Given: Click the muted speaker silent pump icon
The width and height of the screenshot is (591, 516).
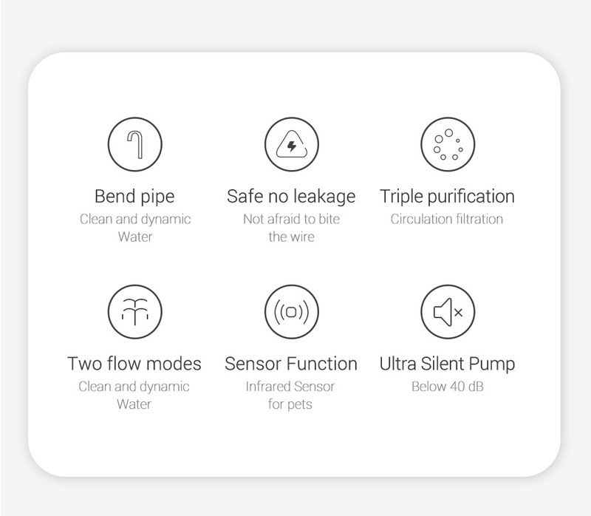Looking at the screenshot, I should [x=447, y=311].
